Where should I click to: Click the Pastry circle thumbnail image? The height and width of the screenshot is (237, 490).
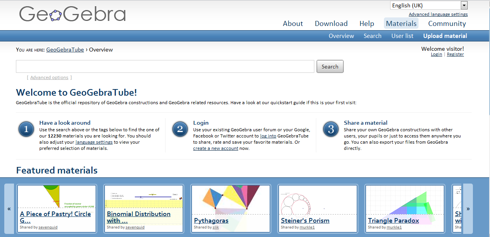pos(56,196)
